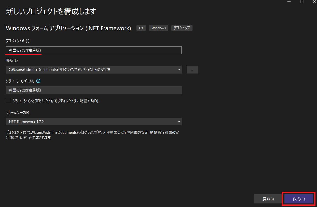Click the ソリューション名(M) label

[x=20, y=81]
